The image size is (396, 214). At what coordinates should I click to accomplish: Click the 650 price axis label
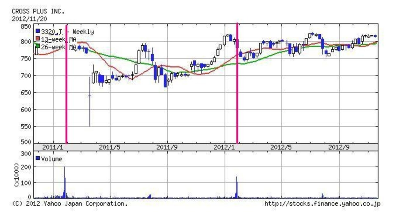pos(25,93)
